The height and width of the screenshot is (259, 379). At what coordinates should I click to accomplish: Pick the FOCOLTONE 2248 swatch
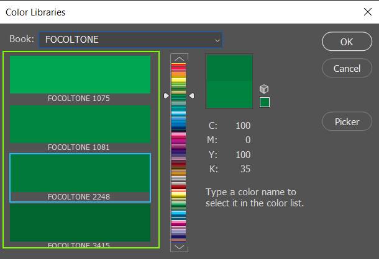(80, 173)
